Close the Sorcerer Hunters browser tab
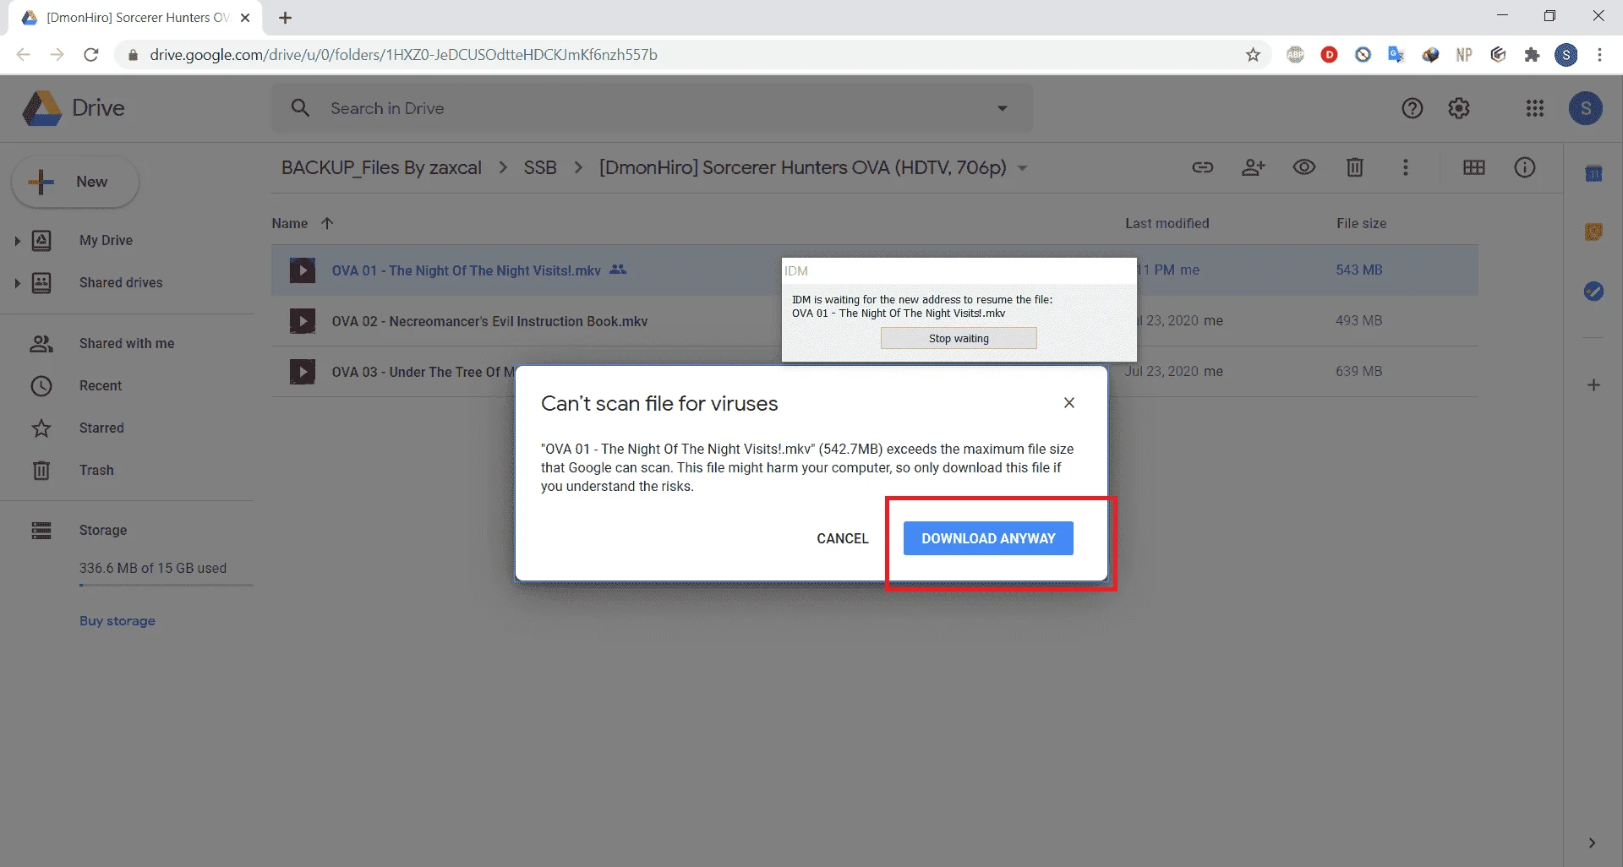This screenshot has height=867, width=1623. click(245, 18)
